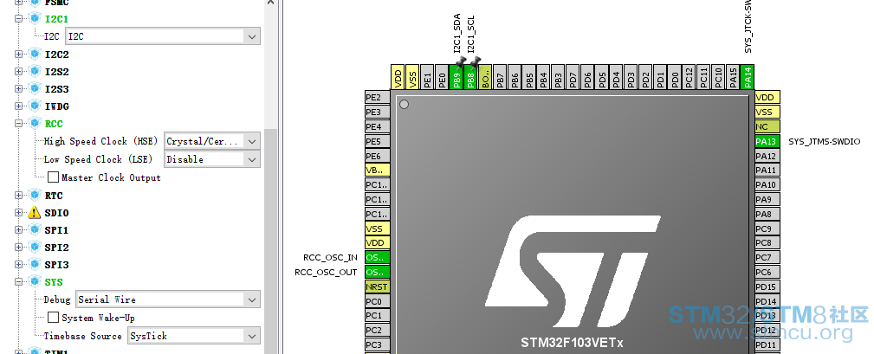Collapse the RCC tree node

tap(18, 124)
